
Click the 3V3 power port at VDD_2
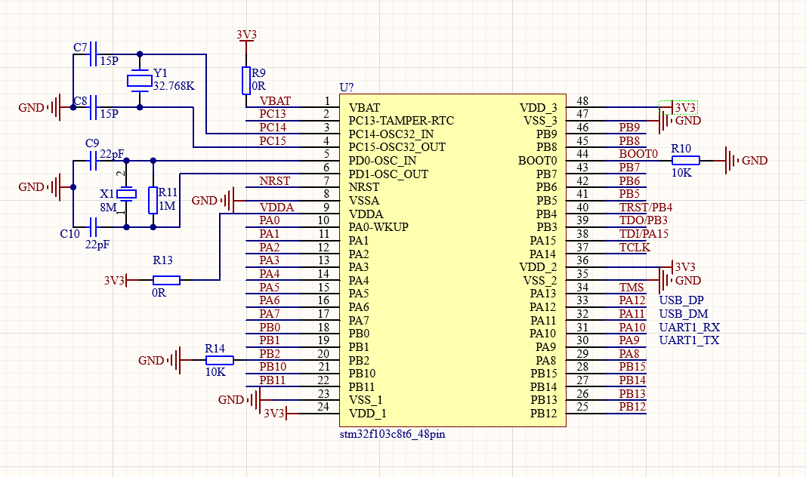(678, 267)
